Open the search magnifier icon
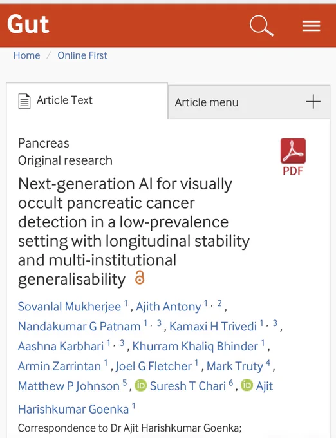The image size is (336, 438). 261,26
